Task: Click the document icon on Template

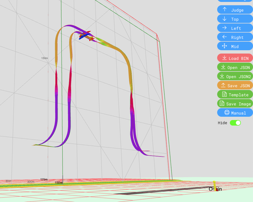Action: 224,94
